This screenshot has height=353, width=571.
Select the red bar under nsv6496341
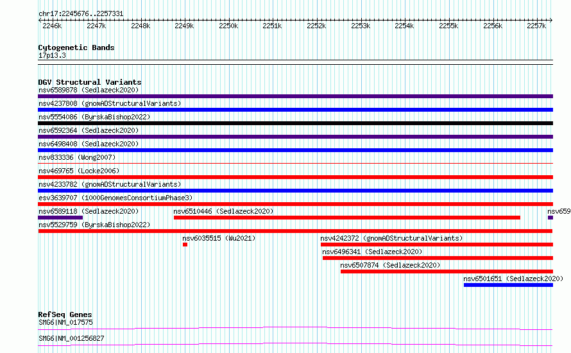[438, 258]
